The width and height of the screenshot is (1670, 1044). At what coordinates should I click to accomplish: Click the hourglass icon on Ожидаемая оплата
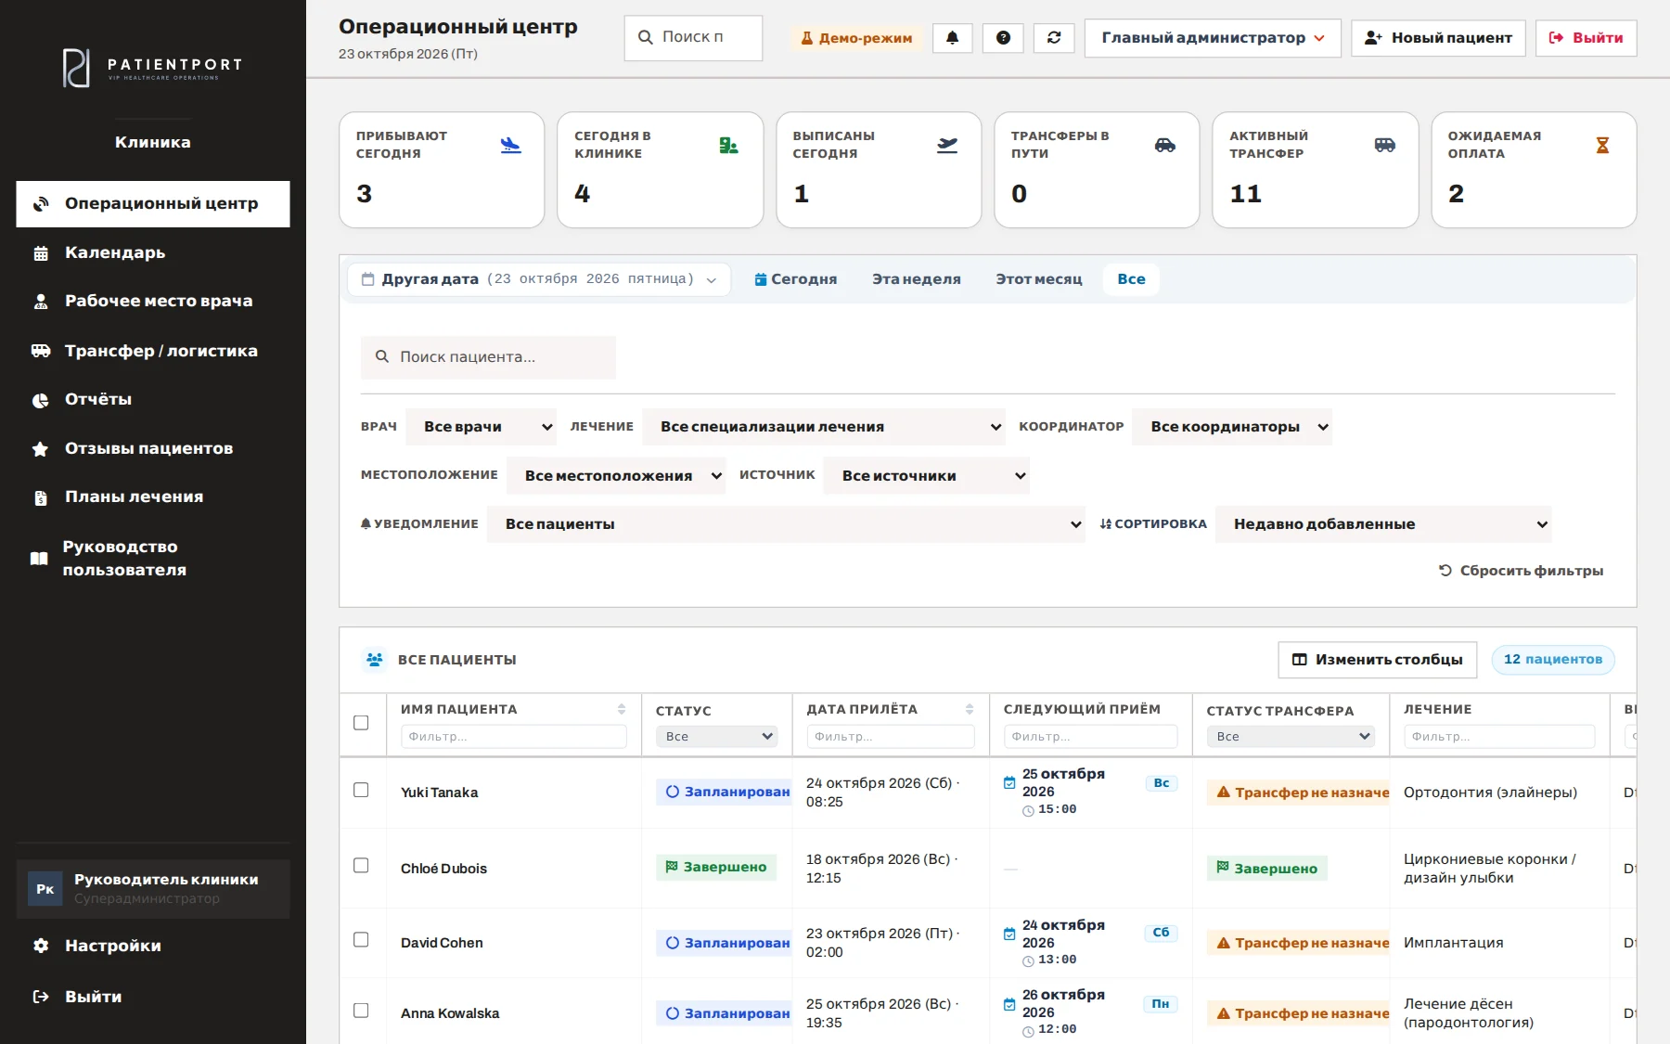coord(1602,145)
